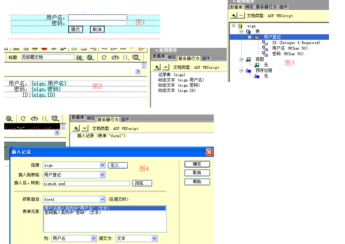Open the 获取值自 form1 dropdown
Image resolution: width=345 pixels, height=244 pixels.
[x=102, y=199]
